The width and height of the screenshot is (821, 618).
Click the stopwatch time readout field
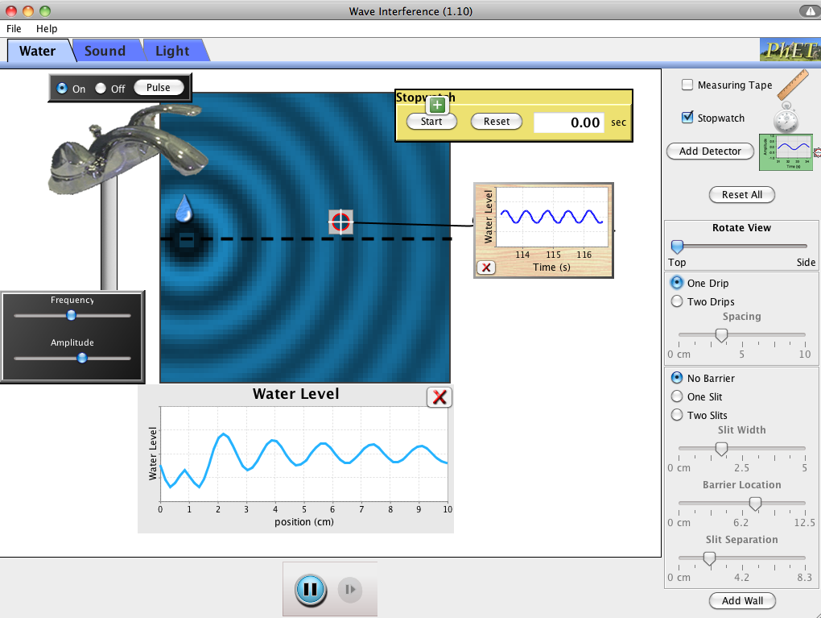[569, 122]
